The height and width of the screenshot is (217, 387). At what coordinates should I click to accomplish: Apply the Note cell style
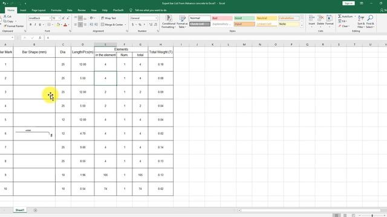click(x=289, y=24)
